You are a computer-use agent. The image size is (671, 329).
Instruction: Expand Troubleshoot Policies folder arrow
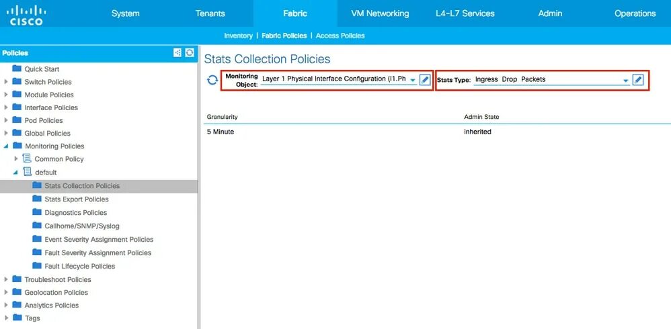6,279
